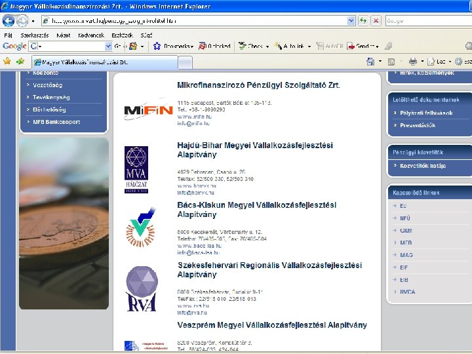Click the Google toolbar news icon
472x354 pixels.
coord(132,46)
